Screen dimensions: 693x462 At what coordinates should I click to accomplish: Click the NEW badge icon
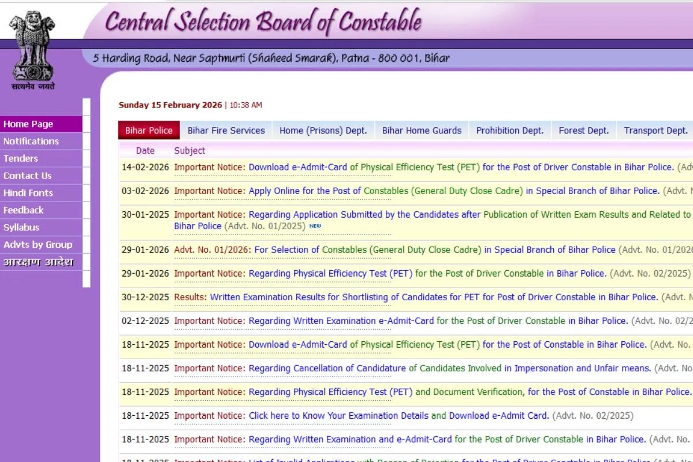click(315, 226)
